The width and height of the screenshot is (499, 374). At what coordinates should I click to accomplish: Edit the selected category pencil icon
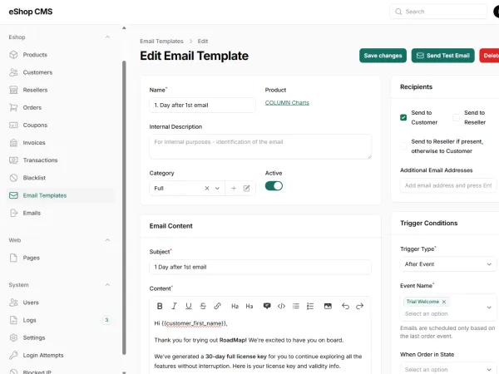(247, 189)
